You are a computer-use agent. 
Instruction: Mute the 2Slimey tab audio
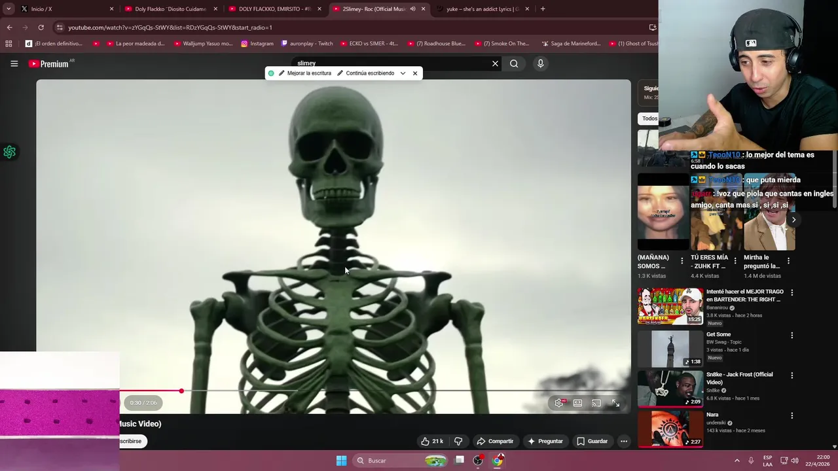point(412,9)
